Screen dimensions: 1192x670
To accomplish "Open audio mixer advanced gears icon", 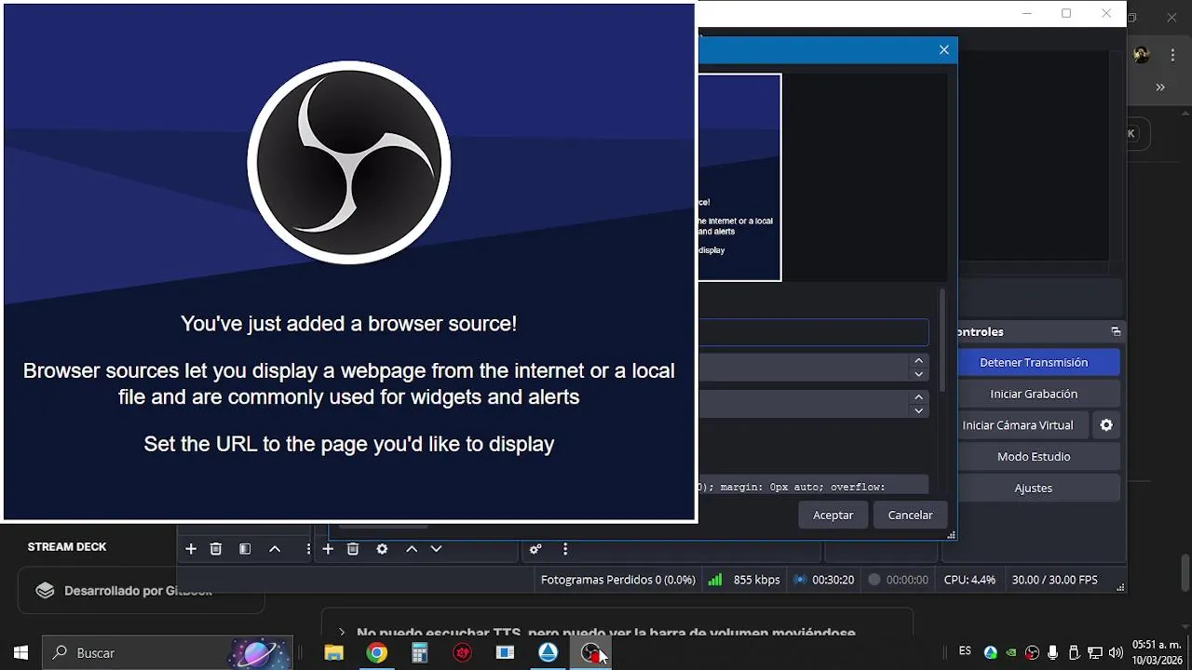I will pos(535,549).
